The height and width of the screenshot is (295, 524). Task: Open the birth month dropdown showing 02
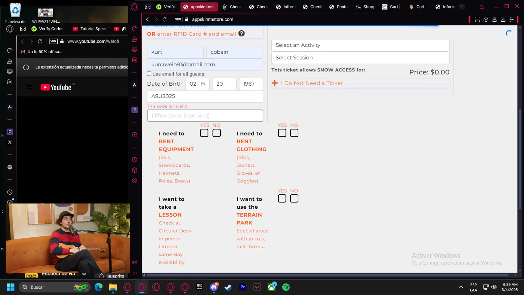197,84
